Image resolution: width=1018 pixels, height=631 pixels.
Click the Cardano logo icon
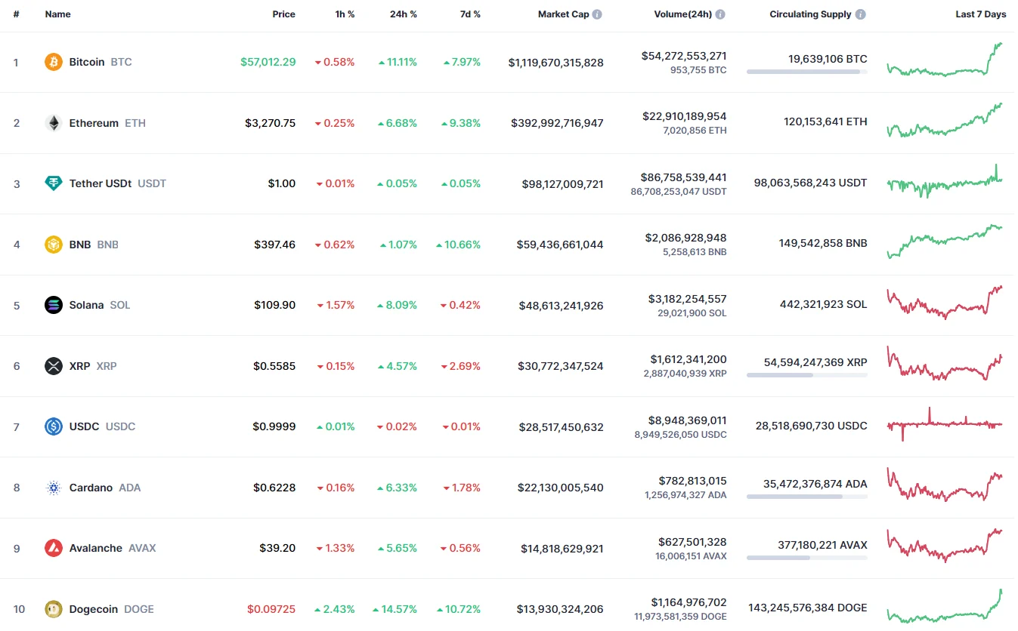54,488
